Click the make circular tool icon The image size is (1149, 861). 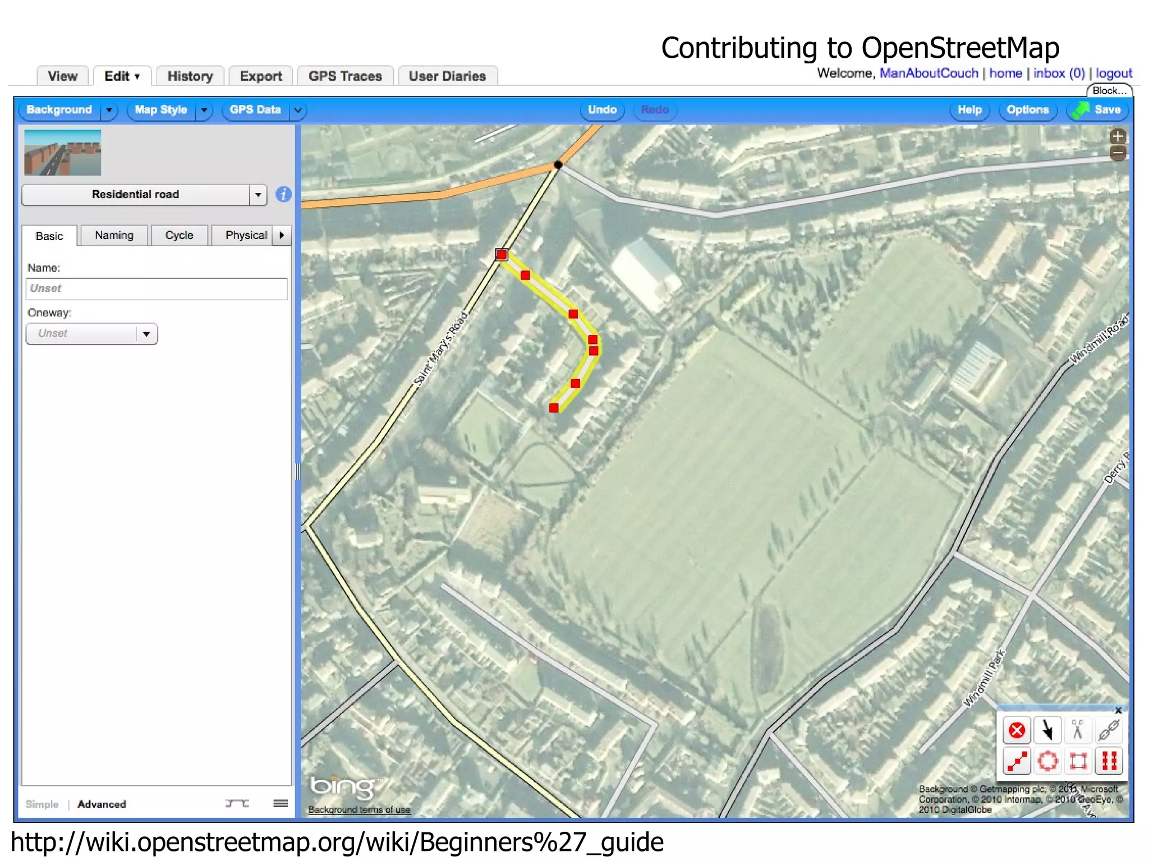pos(1047,761)
